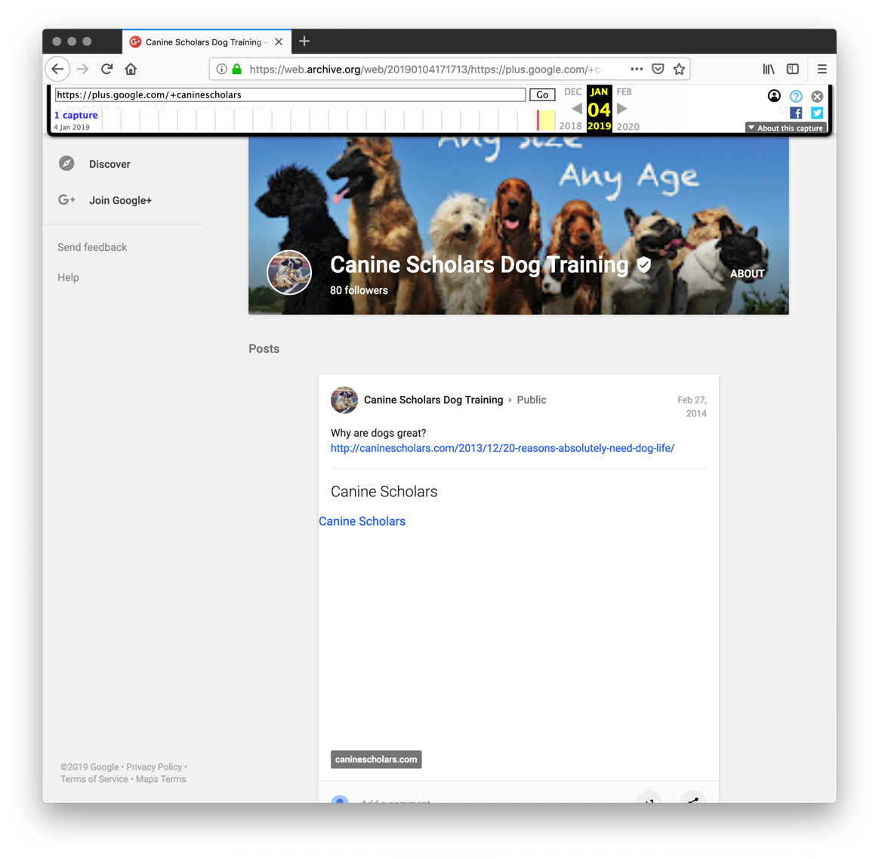The height and width of the screenshot is (859, 879).
Task: Click Join Google+ in sidebar
Action: (x=121, y=201)
